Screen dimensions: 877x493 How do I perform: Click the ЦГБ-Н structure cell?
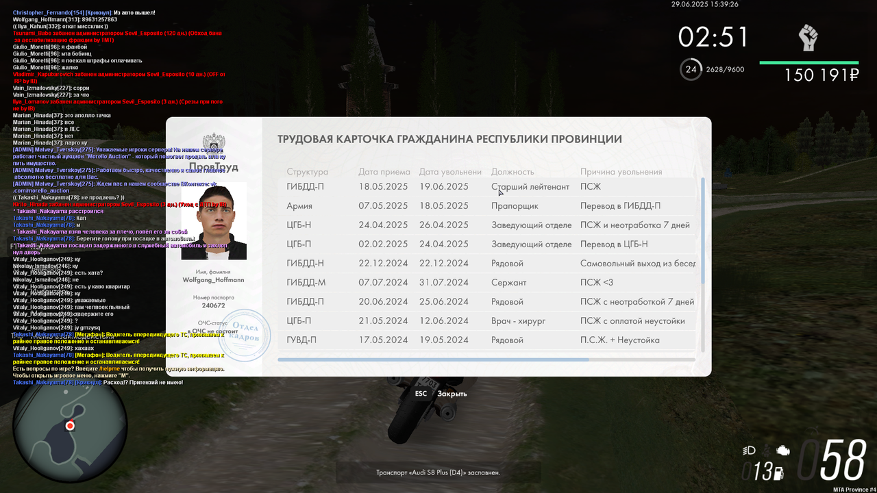tap(299, 225)
